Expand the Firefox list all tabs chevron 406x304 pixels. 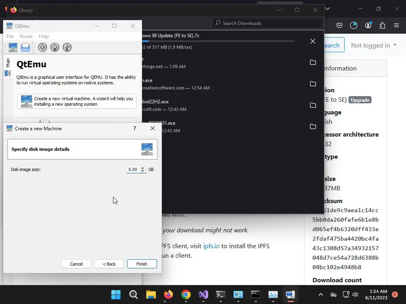(x=327, y=9)
